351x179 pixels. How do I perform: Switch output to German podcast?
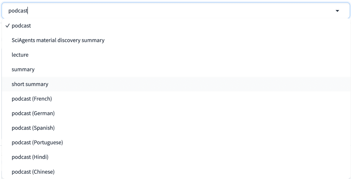(176, 113)
